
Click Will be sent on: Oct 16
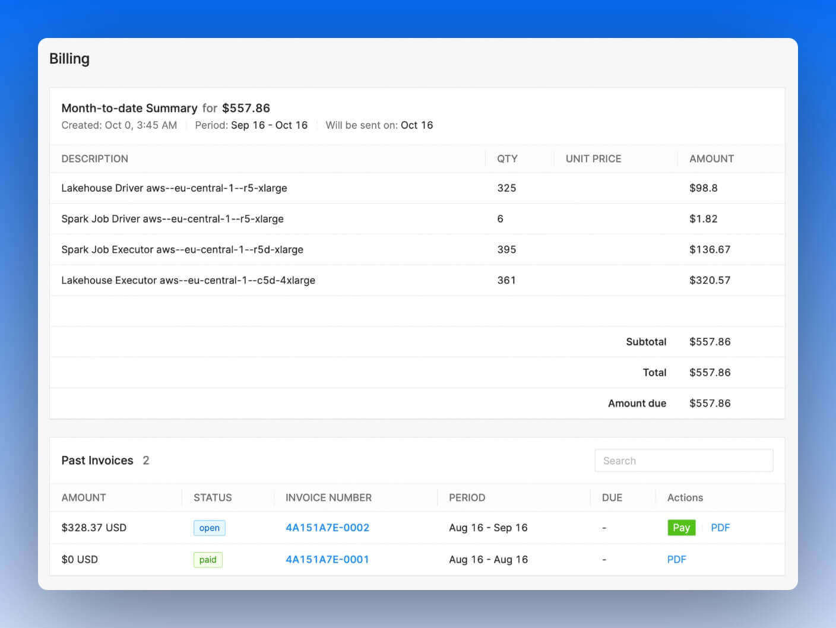coord(379,125)
